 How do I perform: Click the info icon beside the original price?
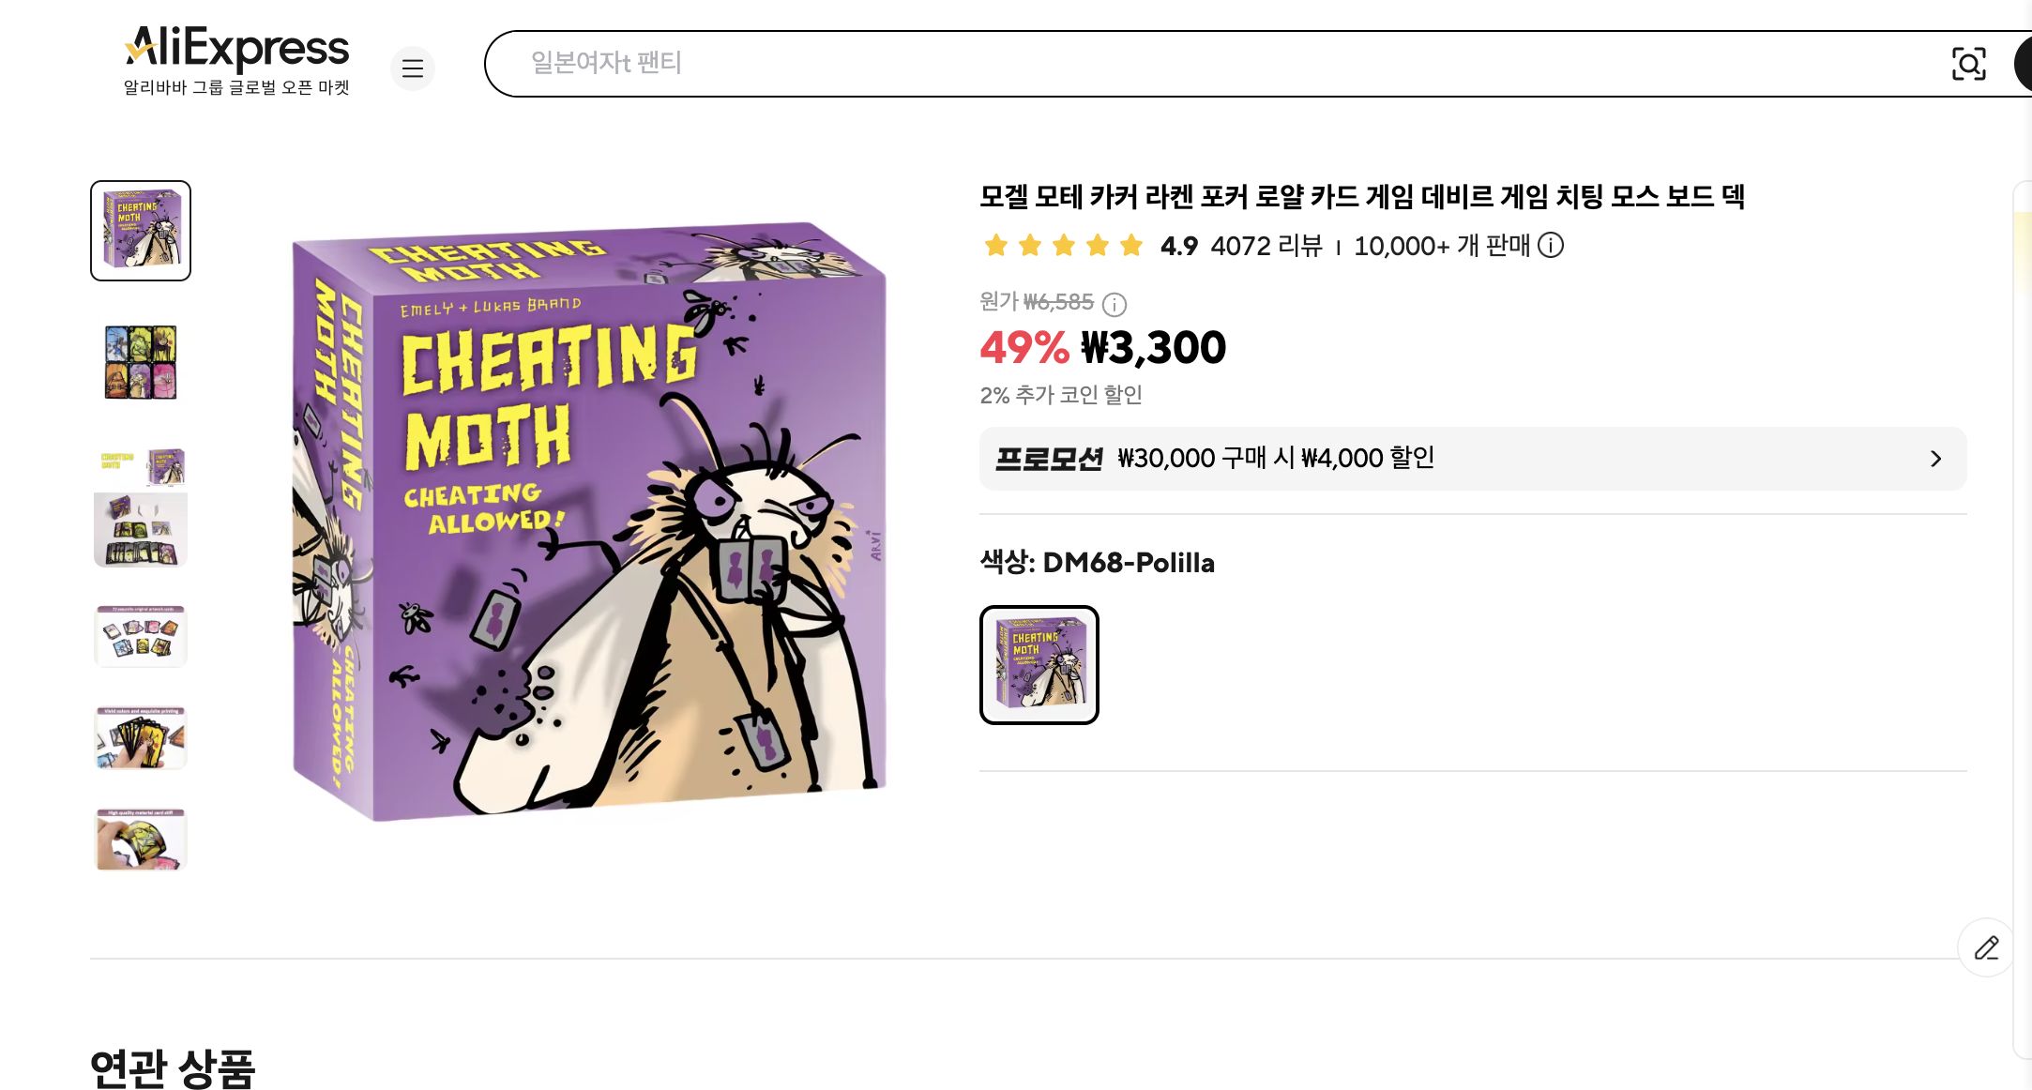pos(1113,302)
